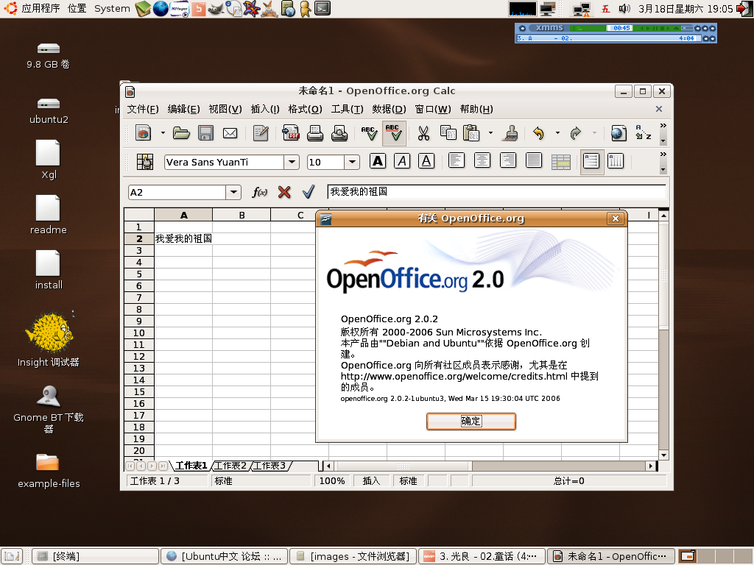Screen dimensions: 754x565
Task: Switch to sheet tab 工作表2
Action: [x=230, y=466]
